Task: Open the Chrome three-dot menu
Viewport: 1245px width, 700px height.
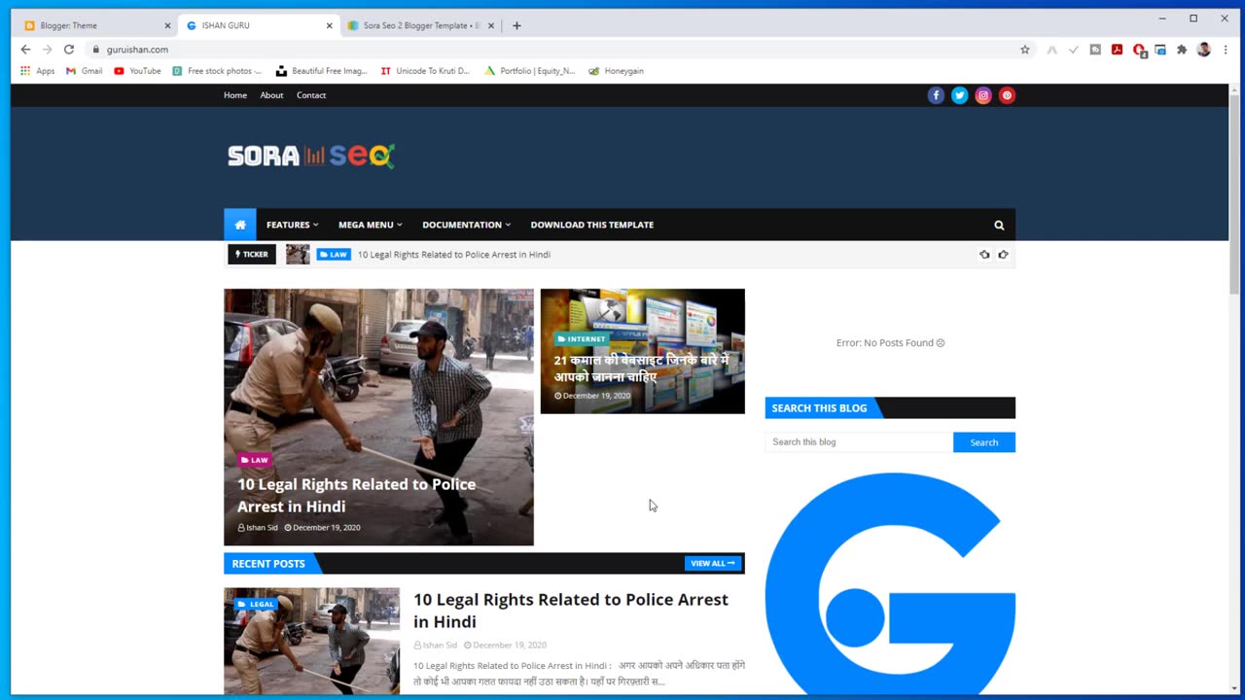Action: (x=1226, y=50)
